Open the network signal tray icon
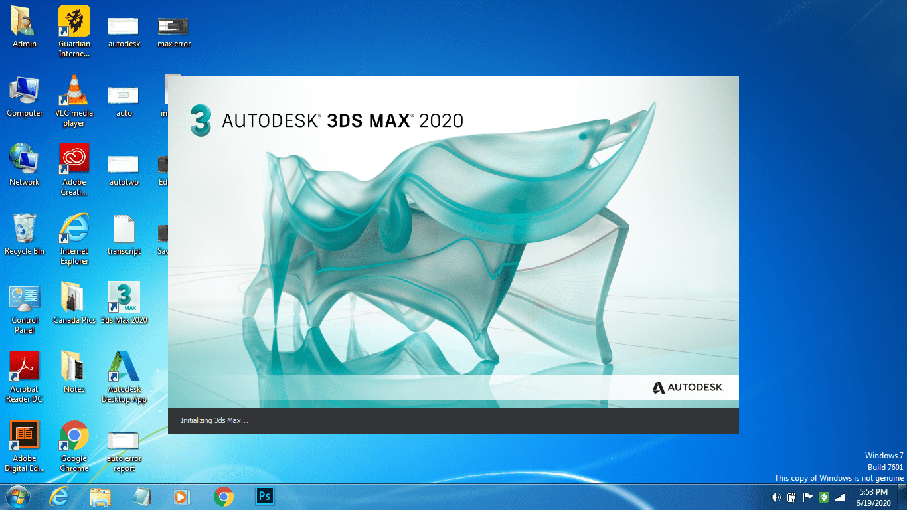This screenshot has height=510, width=907. pyautogui.click(x=840, y=497)
